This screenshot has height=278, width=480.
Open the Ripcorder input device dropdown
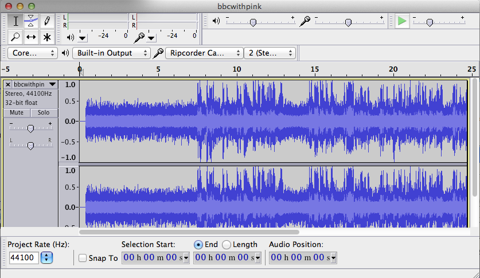click(x=204, y=53)
